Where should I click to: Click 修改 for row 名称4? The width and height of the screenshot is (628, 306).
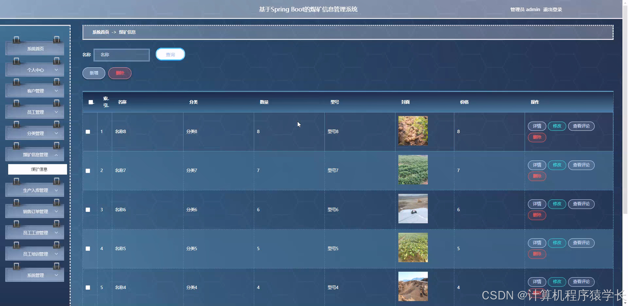point(557,282)
